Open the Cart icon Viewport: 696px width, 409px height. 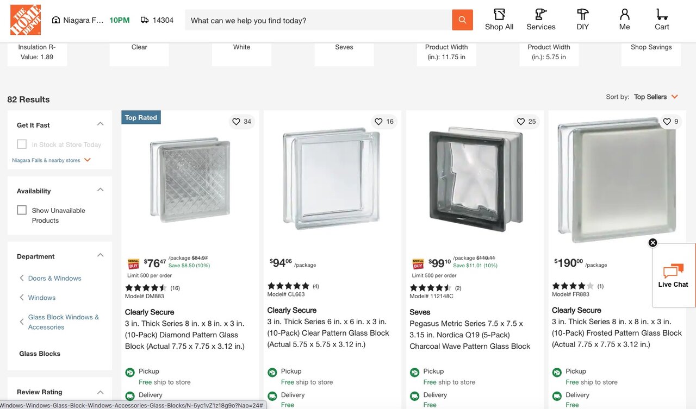click(x=662, y=20)
